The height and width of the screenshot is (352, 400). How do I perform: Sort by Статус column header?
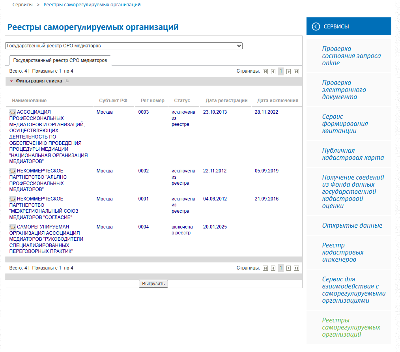182,101
